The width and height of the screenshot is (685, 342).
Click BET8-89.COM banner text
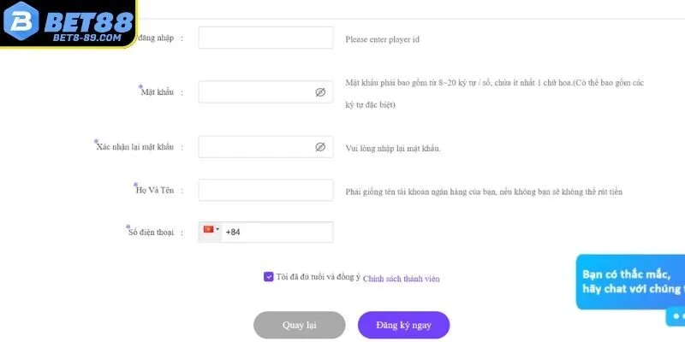87,38
